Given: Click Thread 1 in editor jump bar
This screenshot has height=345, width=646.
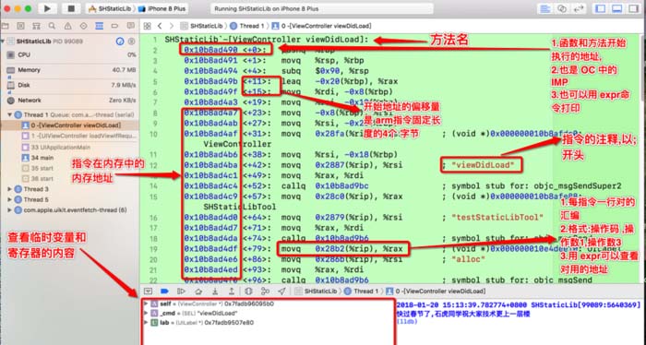Looking at the screenshot, I should point(247,26).
